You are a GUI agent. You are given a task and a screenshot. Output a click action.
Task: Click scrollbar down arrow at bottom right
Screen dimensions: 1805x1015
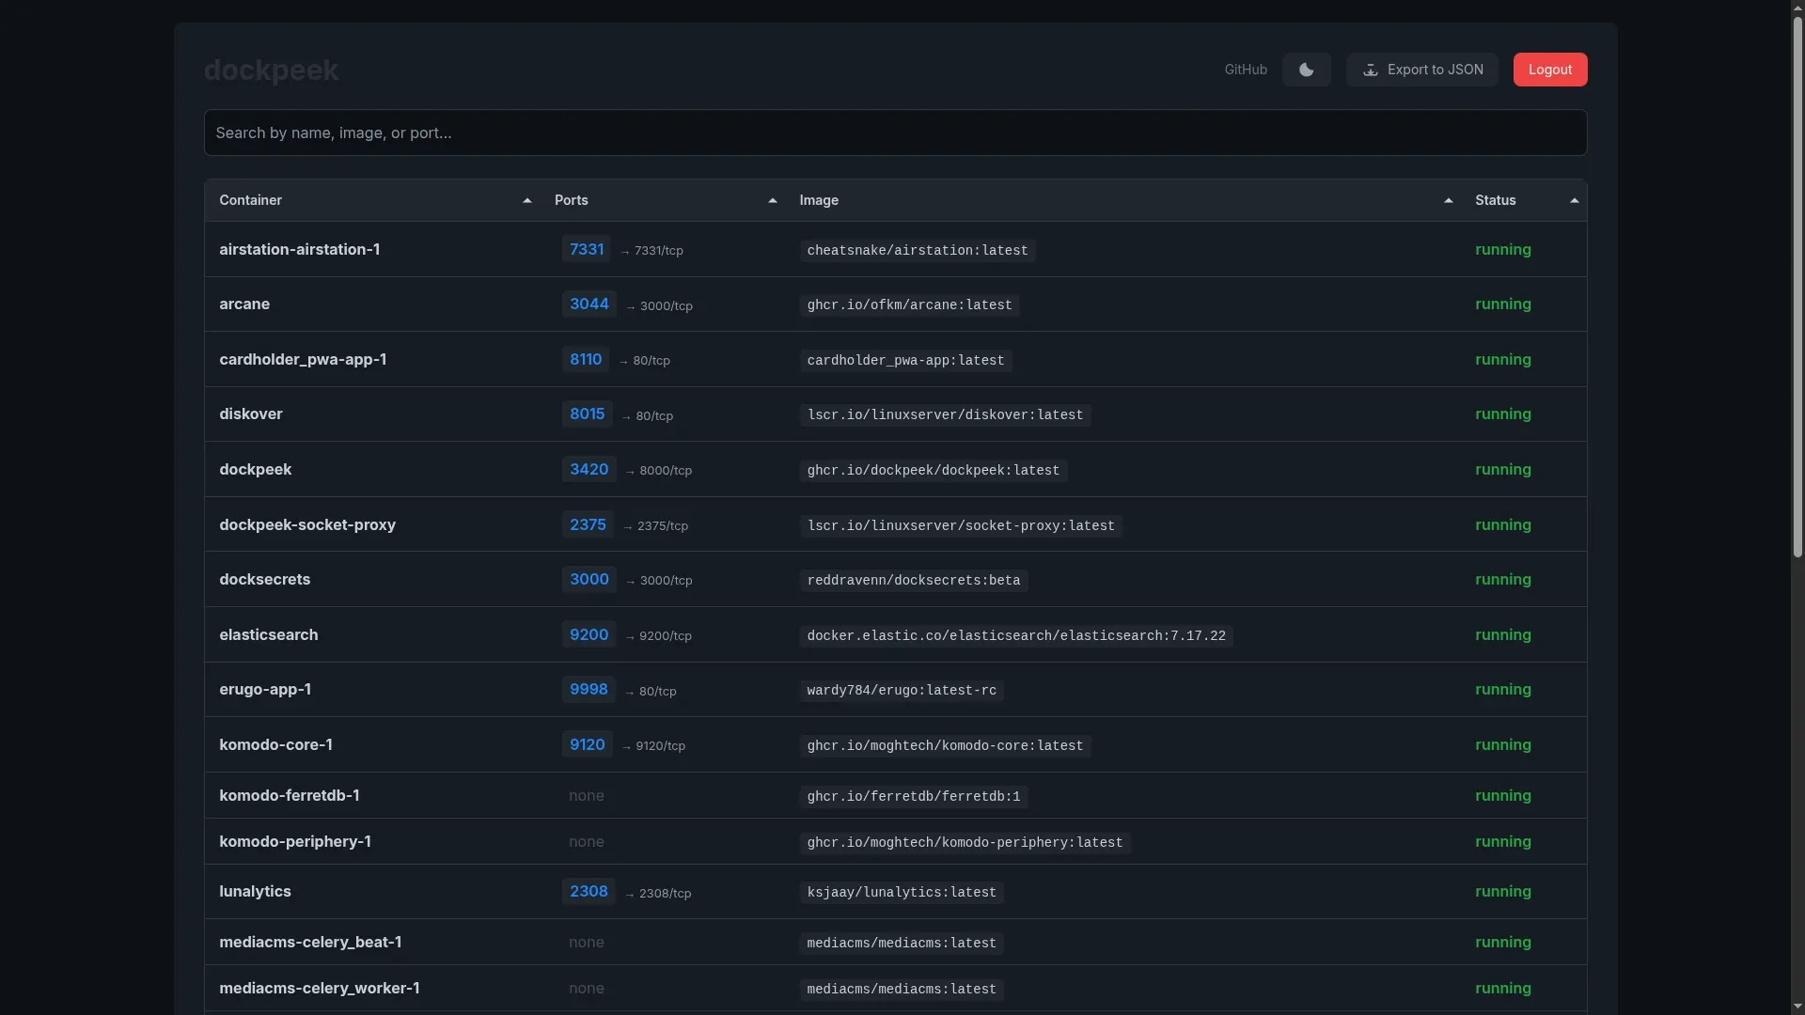[x=1797, y=1007]
